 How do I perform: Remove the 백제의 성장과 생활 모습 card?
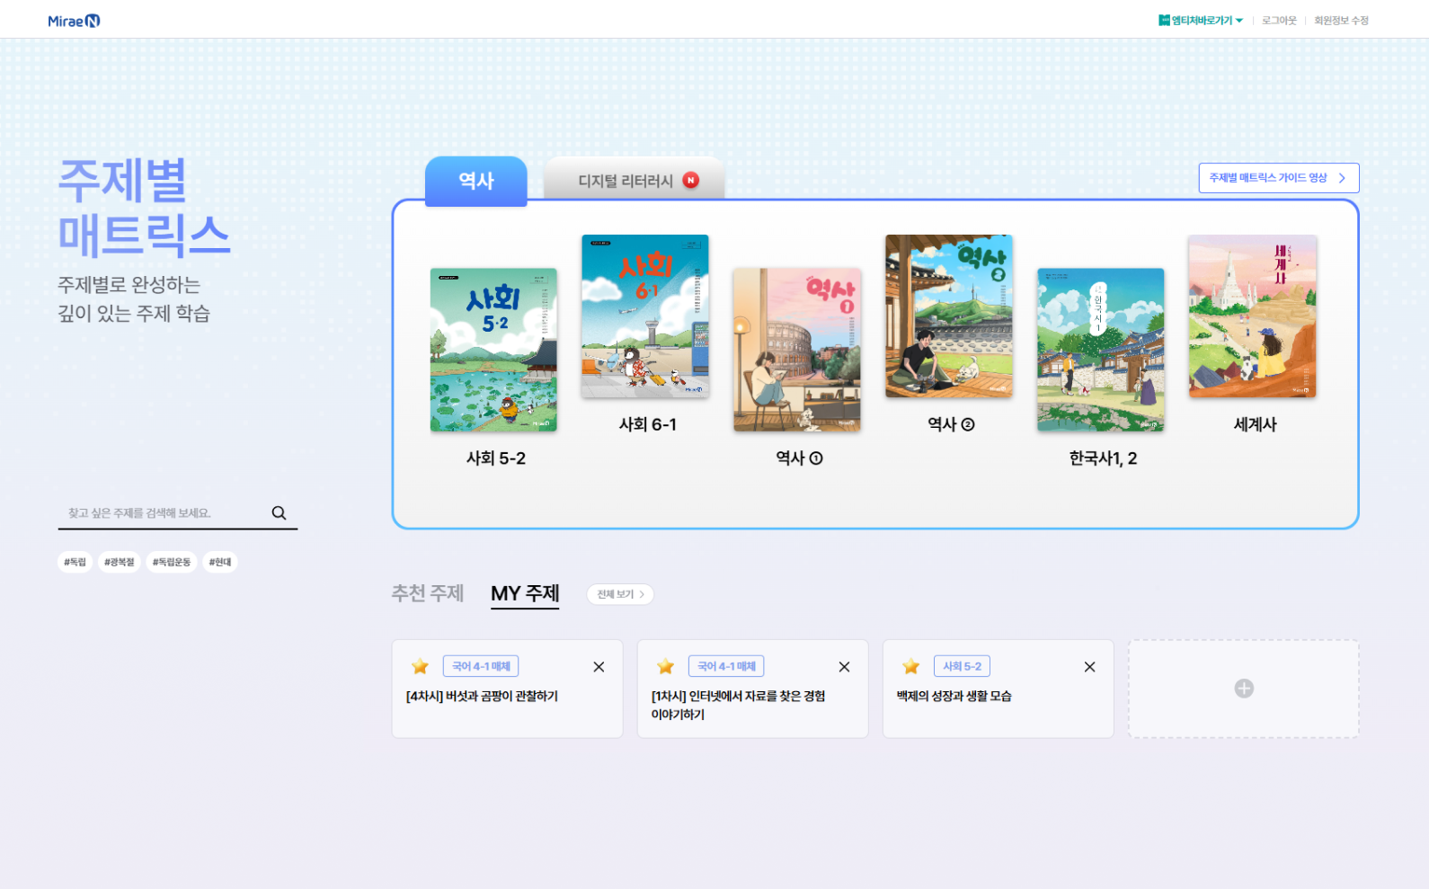1089,667
